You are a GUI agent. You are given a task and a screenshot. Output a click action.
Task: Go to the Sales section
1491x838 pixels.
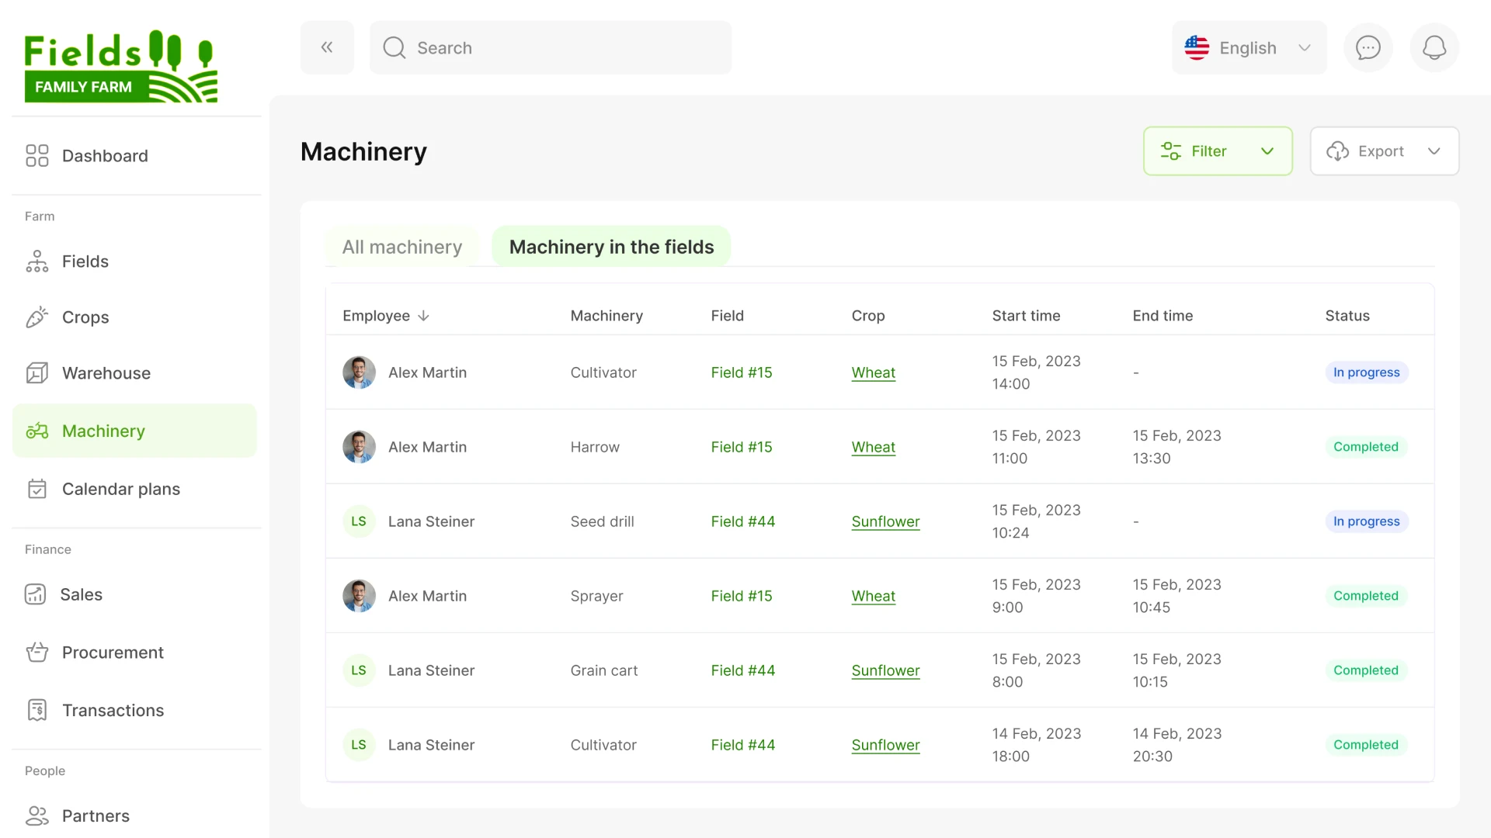[81, 594]
